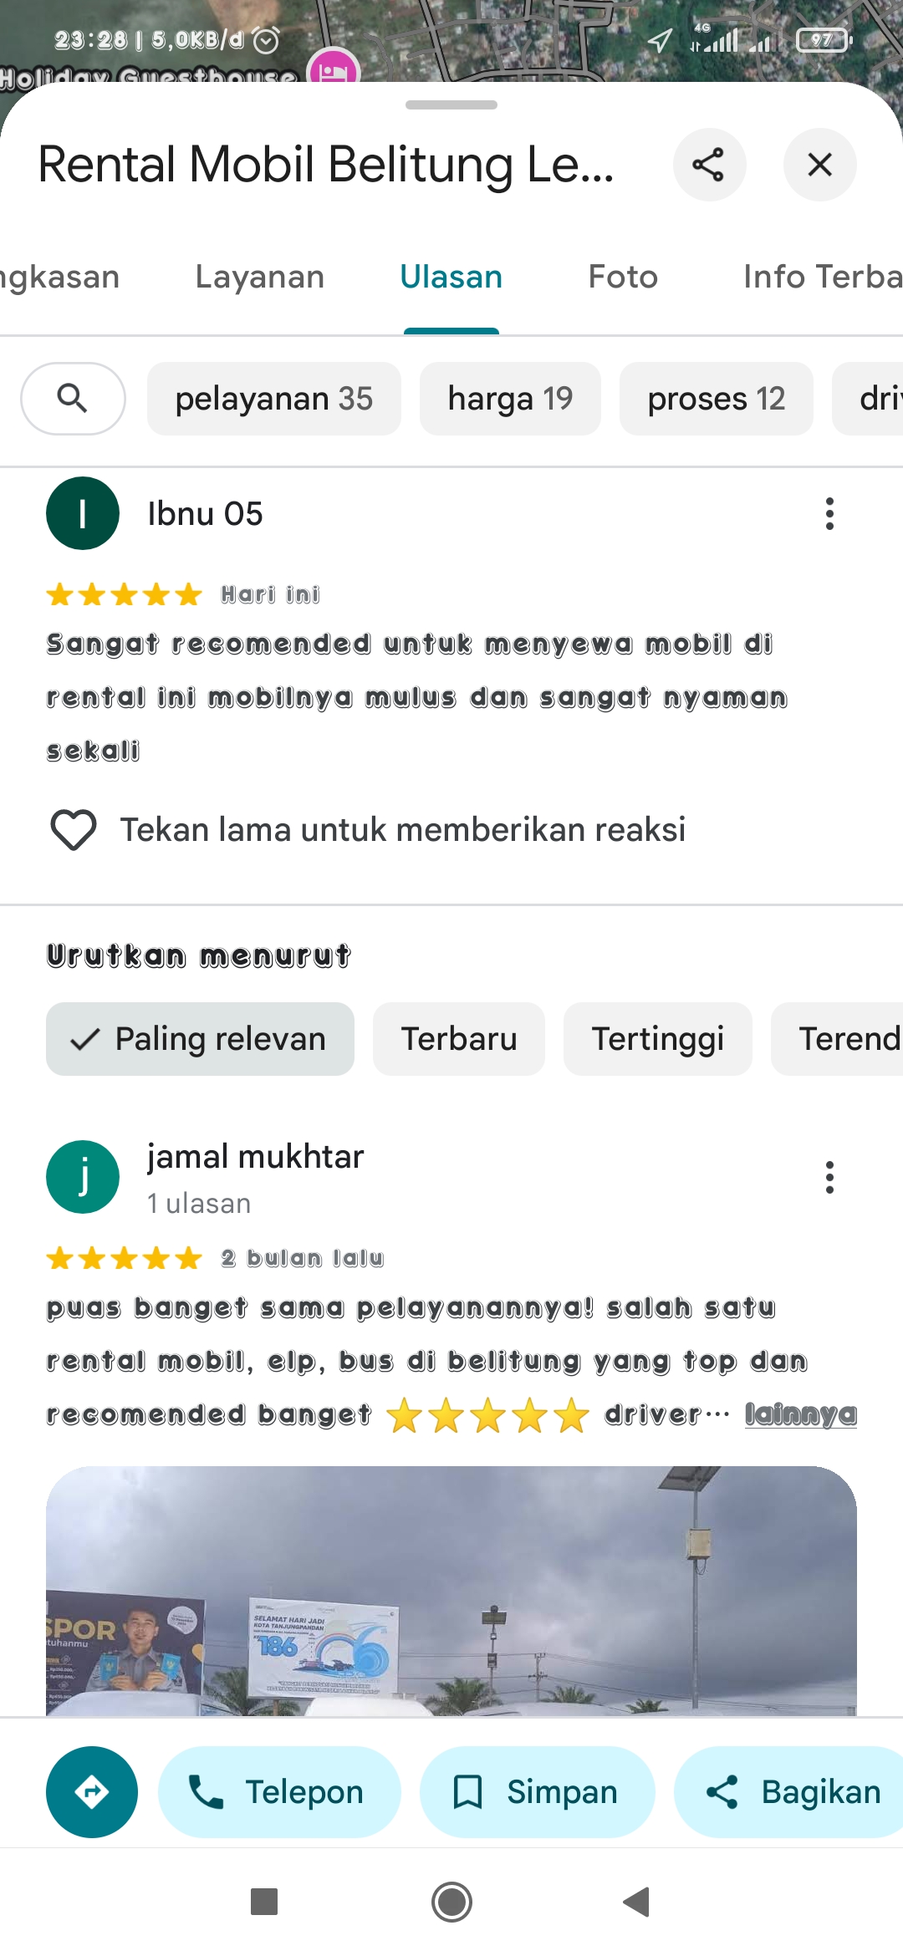Tap the Bagikan share button

pyautogui.click(x=789, y=1792)
